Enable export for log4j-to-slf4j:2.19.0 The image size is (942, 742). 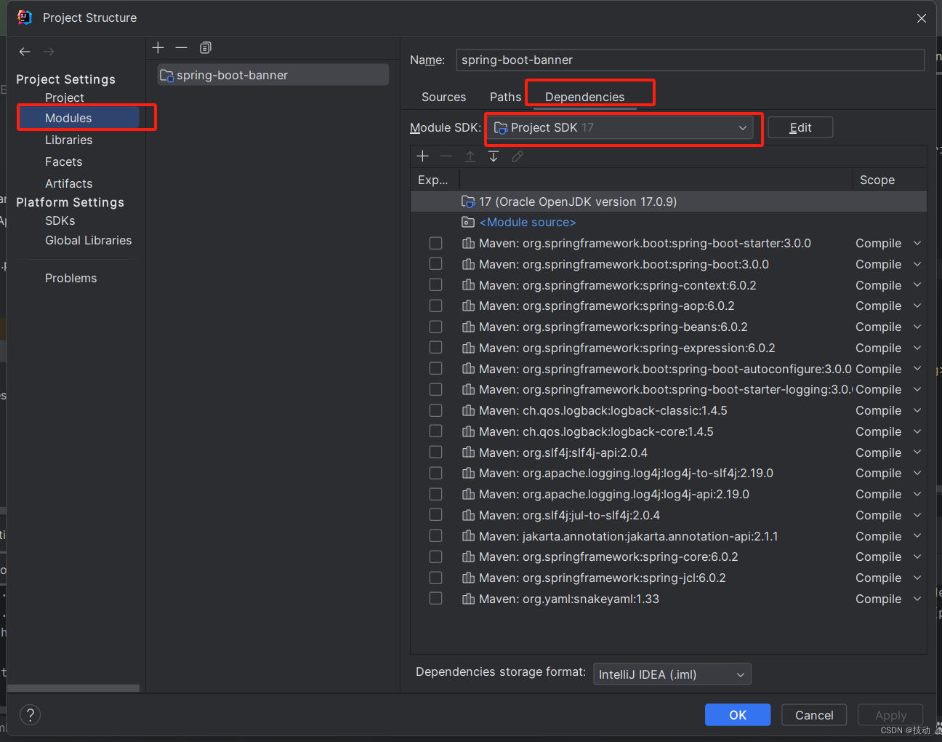[435, 473]
